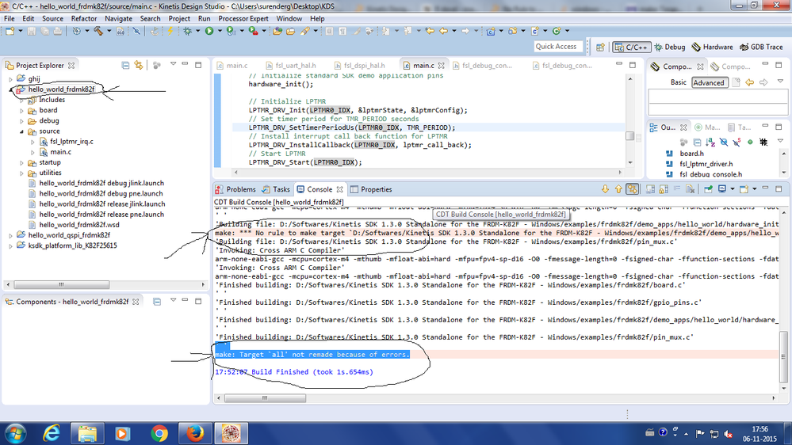Click the External Tools run icon
Screen dimensions: 792x445
(x=253, y=32)
